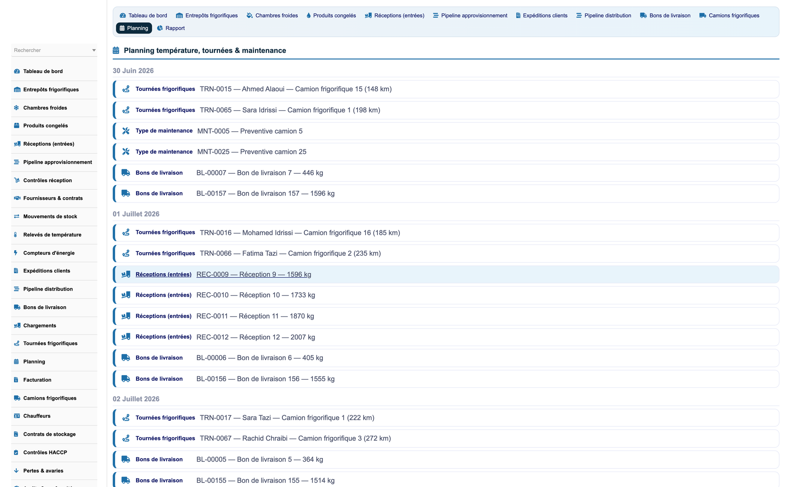Go to Tournées frigorifiques in sidebar
This screenshot has width=786, height=487.
(x=54, y=343)
